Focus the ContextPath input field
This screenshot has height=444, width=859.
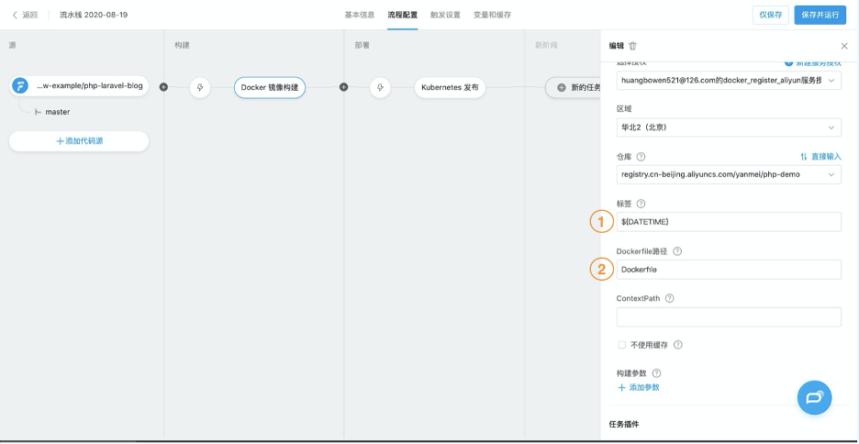coord(729,317)
